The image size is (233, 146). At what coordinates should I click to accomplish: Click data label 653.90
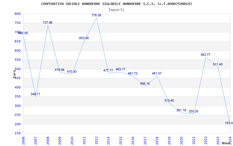(x=84, y=38)
